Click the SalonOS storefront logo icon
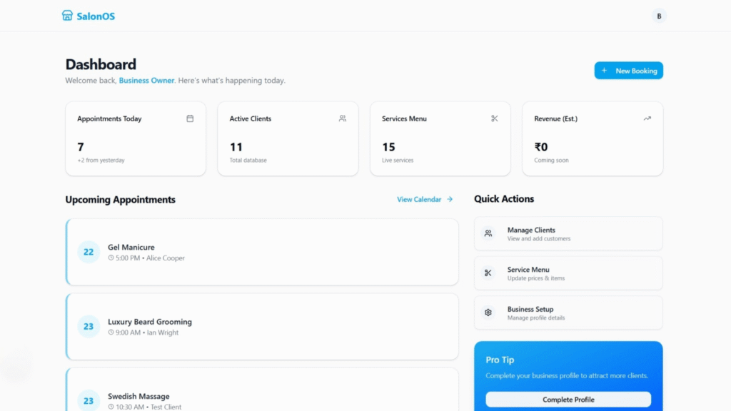This screenshot has width=731, height=411. click(x=67, y=16)
